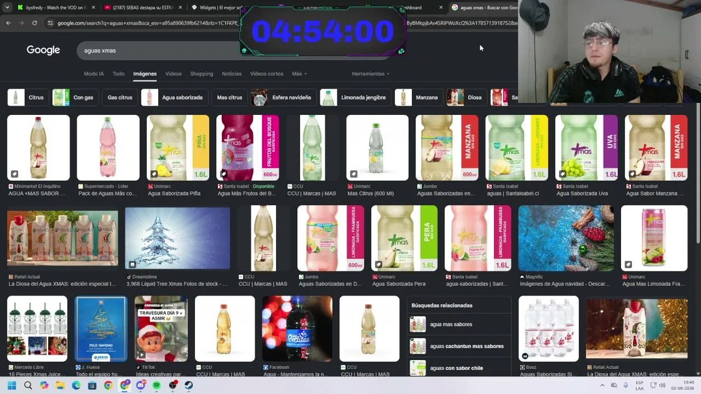Image resolution: width=701 pixels, height=394 pixels.
Task: Expand the Herramientas dropdown
Action: coord(370,74)
